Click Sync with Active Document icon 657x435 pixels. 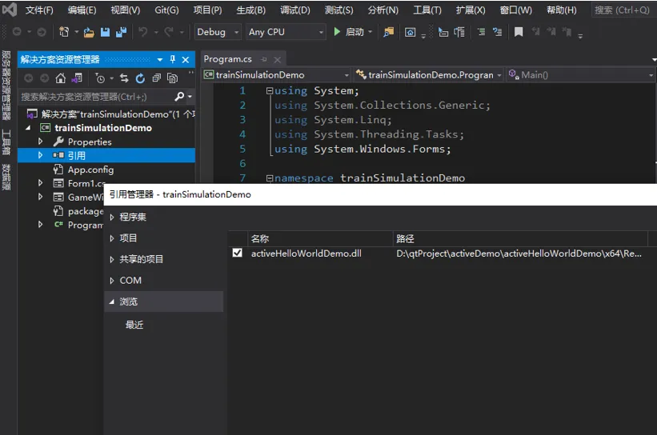124,78
